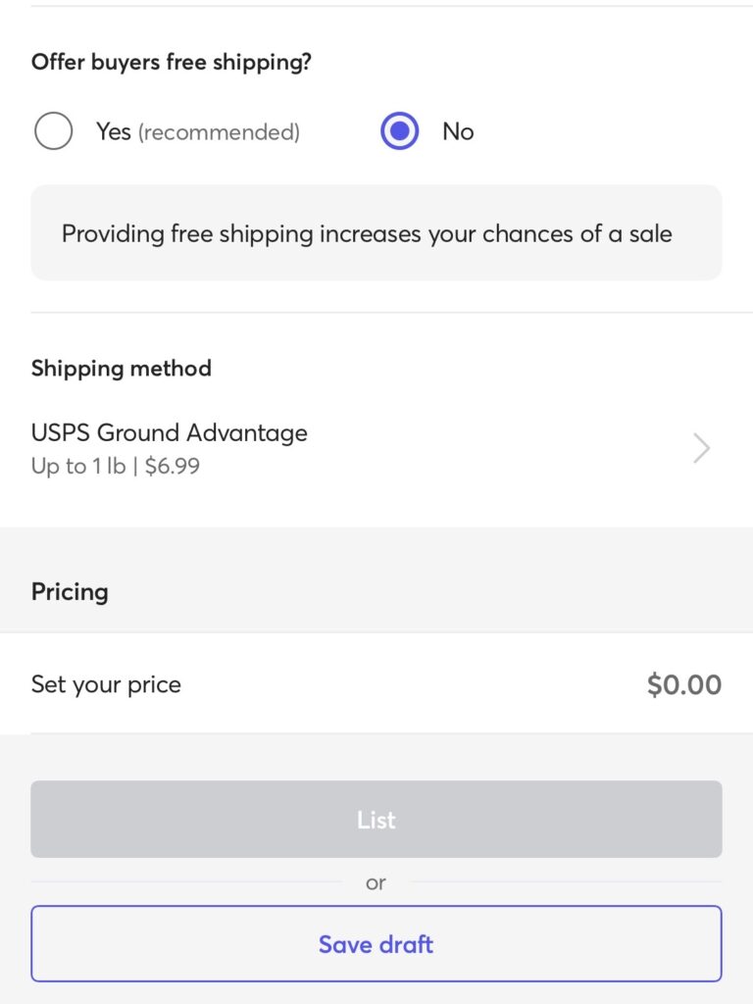Tap the "Pricing" section header

[x=70, y=592]
